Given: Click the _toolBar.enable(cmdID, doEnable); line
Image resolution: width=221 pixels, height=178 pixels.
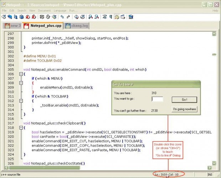Looking at the screenshot, I should click(70, 105).
